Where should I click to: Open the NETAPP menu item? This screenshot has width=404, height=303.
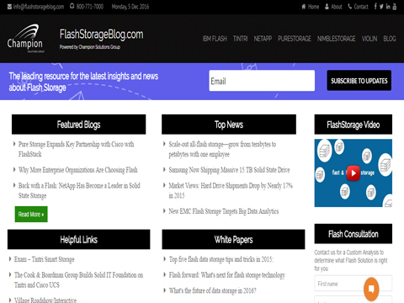[263, 39]
